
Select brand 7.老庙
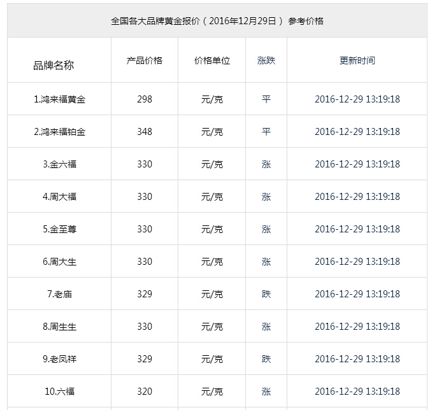pos(59,294)
